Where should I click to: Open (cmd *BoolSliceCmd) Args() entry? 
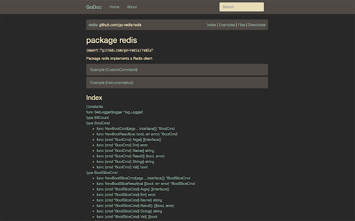point(133,189)
